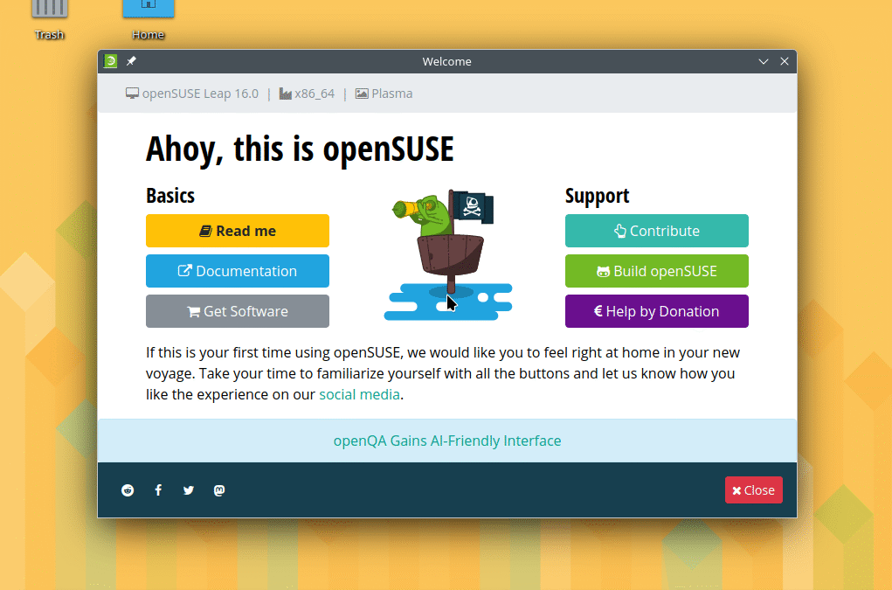Open the Facebook social icon

point(158,490)
